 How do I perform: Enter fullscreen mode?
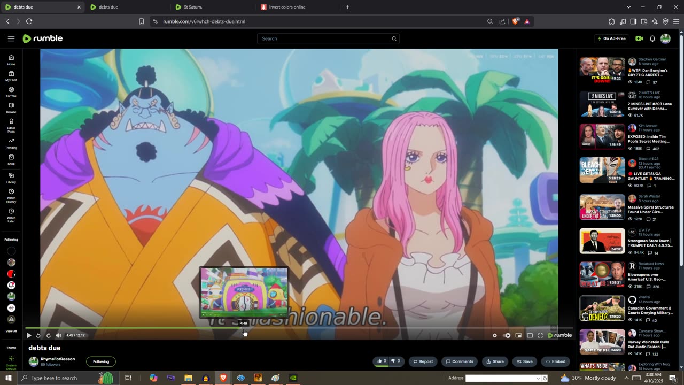(540, 335)
